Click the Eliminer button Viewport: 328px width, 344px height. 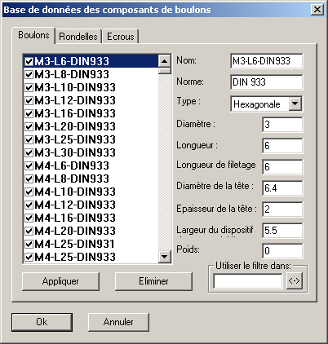tap(153, 281)
